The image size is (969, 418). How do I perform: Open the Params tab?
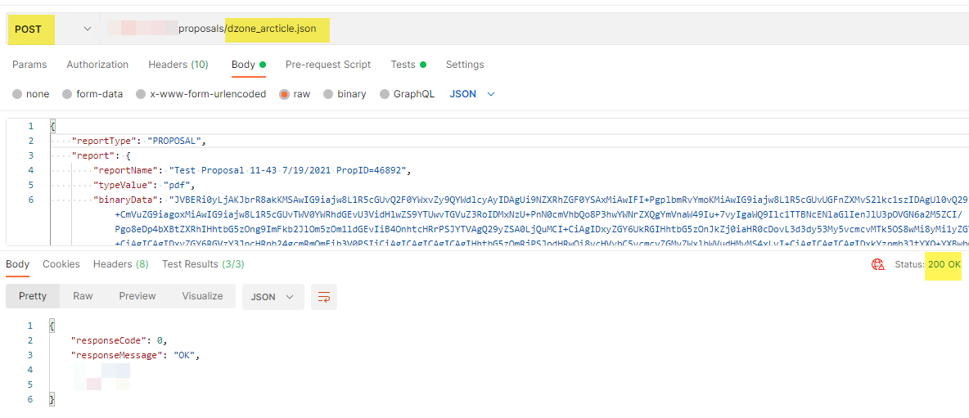pyautogui.click(x=29, y=64)
